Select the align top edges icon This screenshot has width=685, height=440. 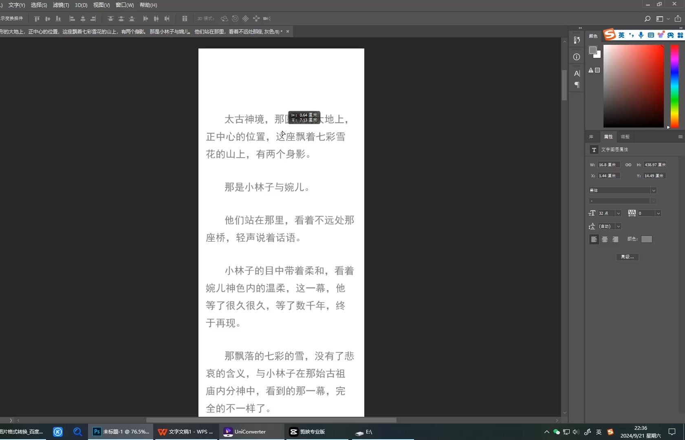coord(36,19)
